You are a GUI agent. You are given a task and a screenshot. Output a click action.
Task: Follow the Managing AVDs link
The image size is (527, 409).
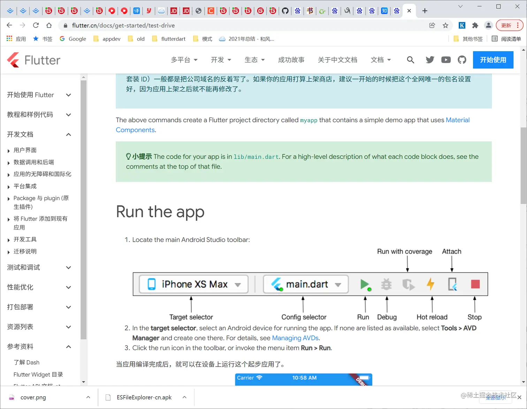coord(295,338)
